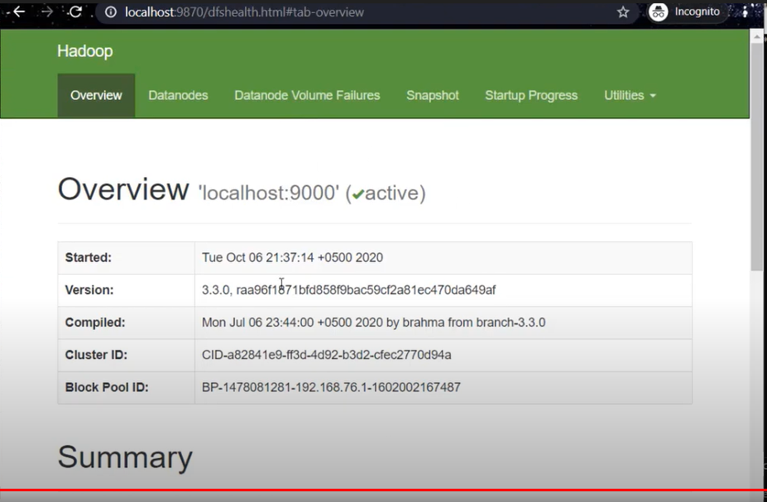
Task: Open the Overview tab
Action: [x=96, y=95]
